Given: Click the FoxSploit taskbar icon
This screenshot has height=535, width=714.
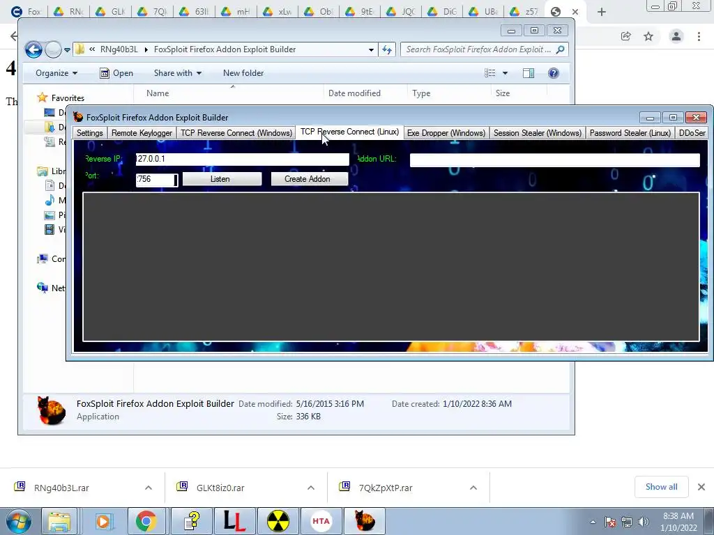Looking at the screenshot, I should click(x=364, y=521).
